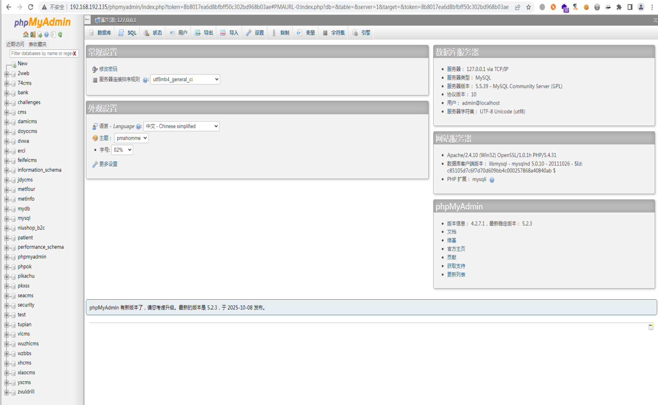Open language dropdown 中文 - Chinese simplified

point(181,126)
